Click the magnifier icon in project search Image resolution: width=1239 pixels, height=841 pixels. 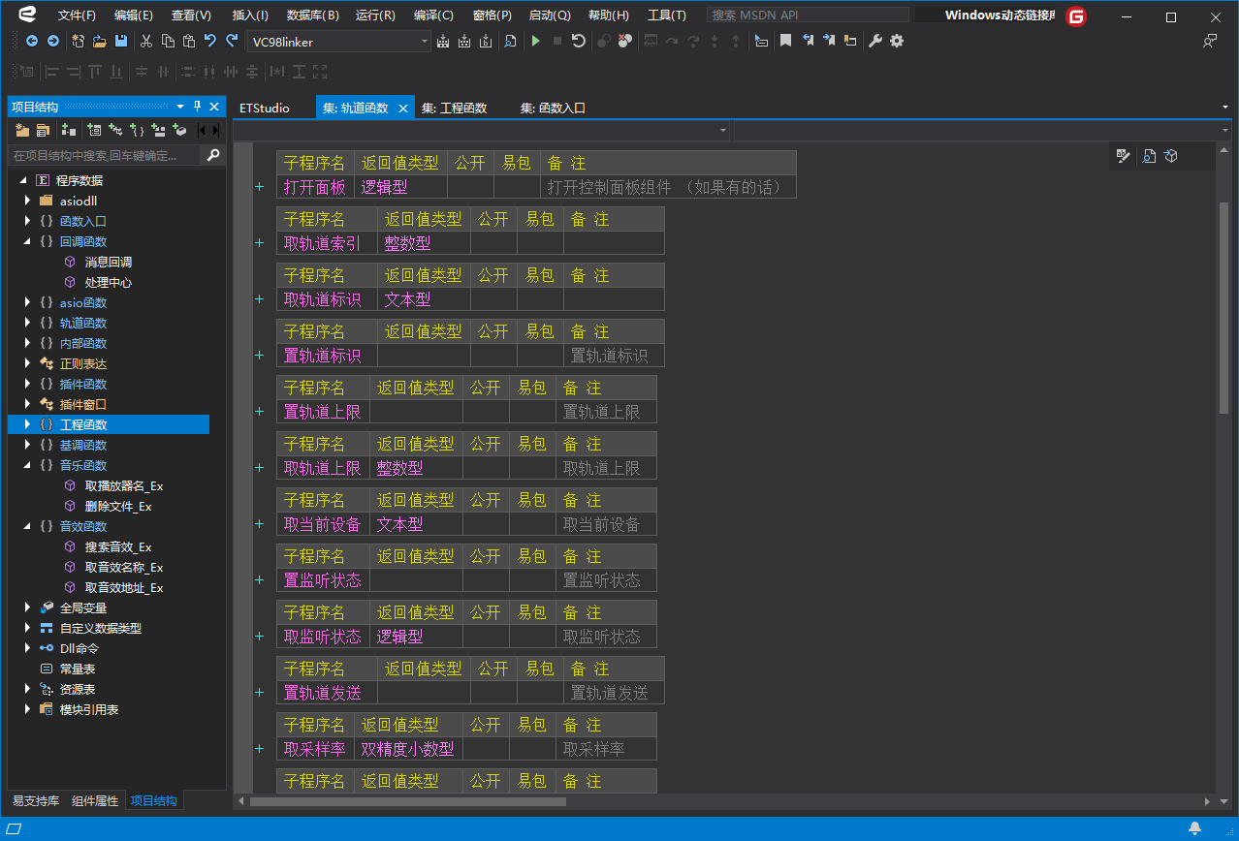click(x=213, y=155)
